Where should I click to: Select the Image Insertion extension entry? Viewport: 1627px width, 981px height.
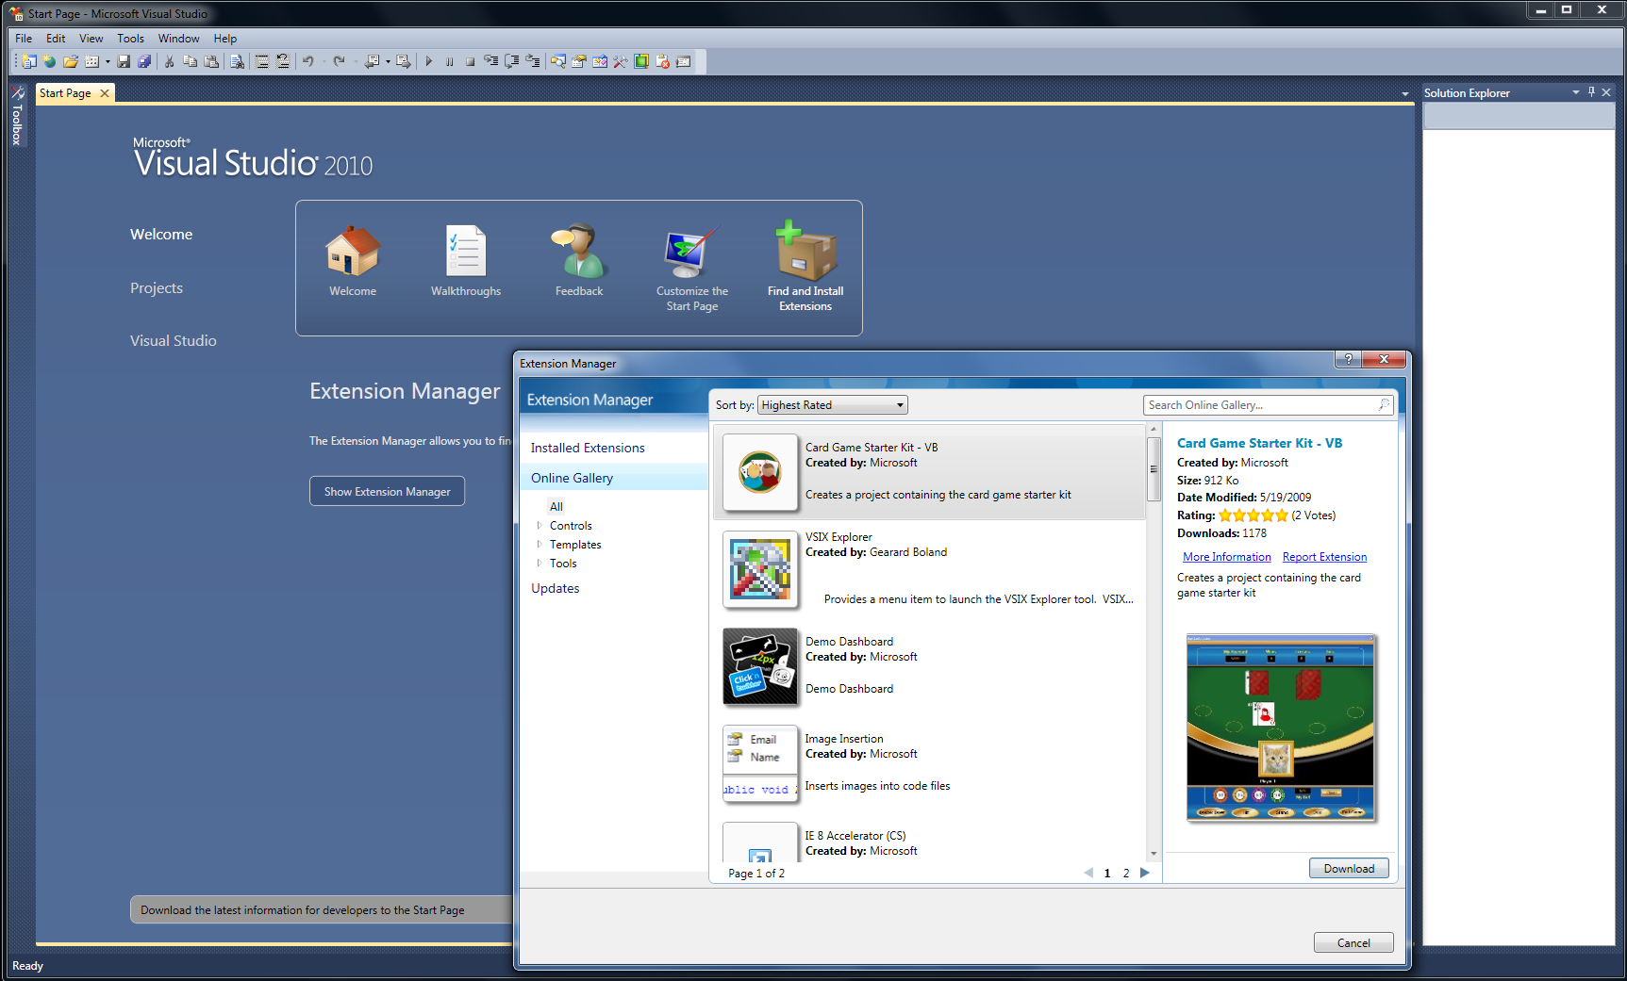[929, 763]
